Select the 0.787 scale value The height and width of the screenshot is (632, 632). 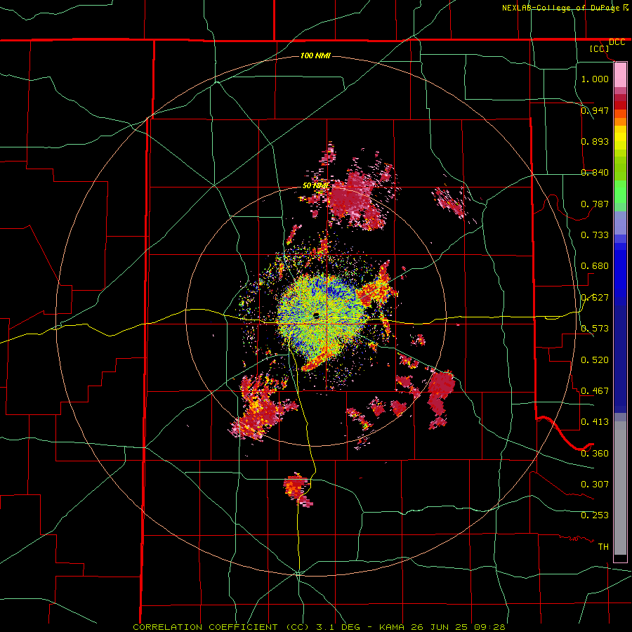pyautogui.click(x=595, y=204)
